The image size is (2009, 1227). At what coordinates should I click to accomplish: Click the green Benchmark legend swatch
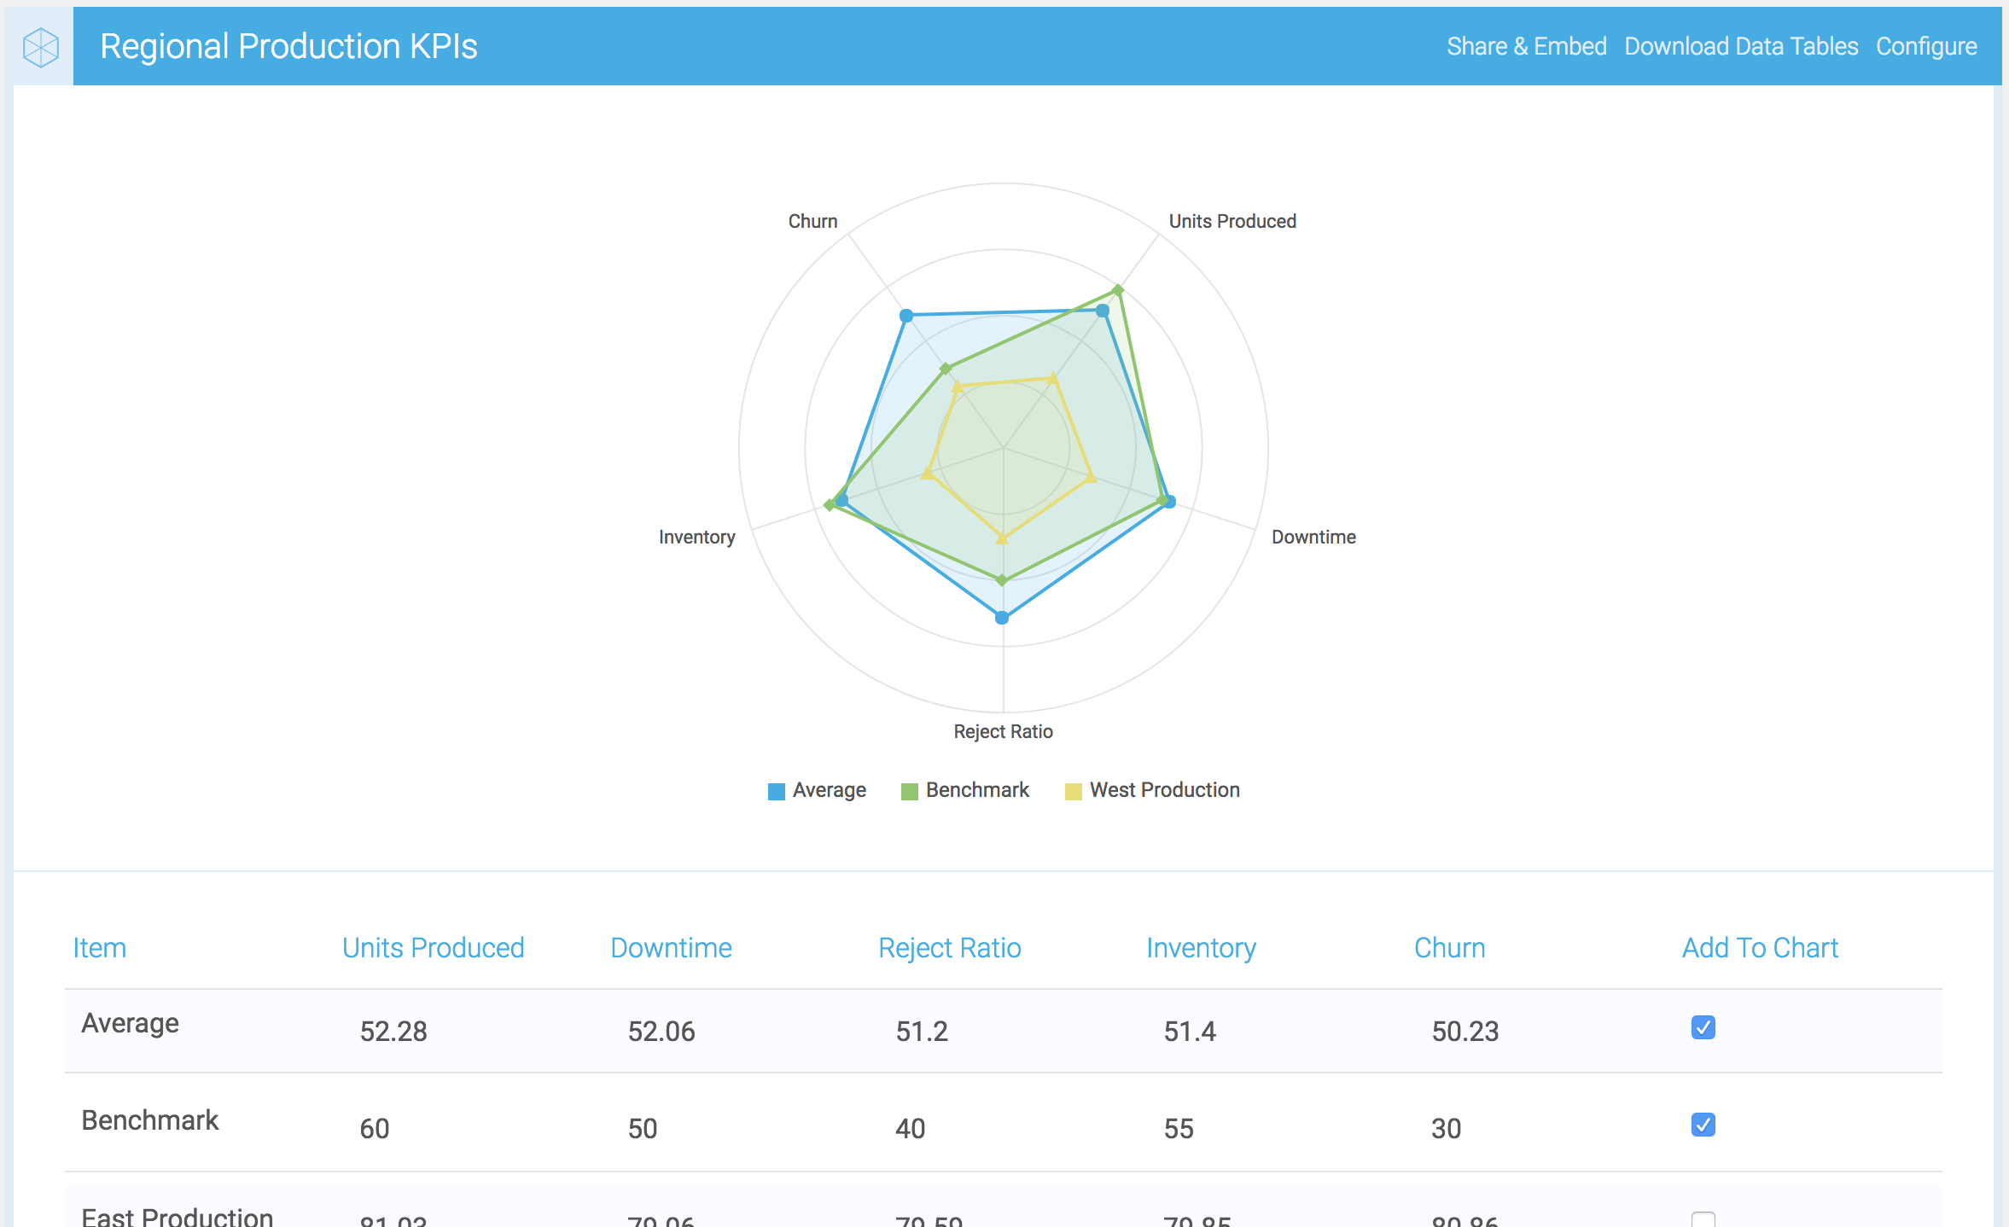(x=909, y=791)
